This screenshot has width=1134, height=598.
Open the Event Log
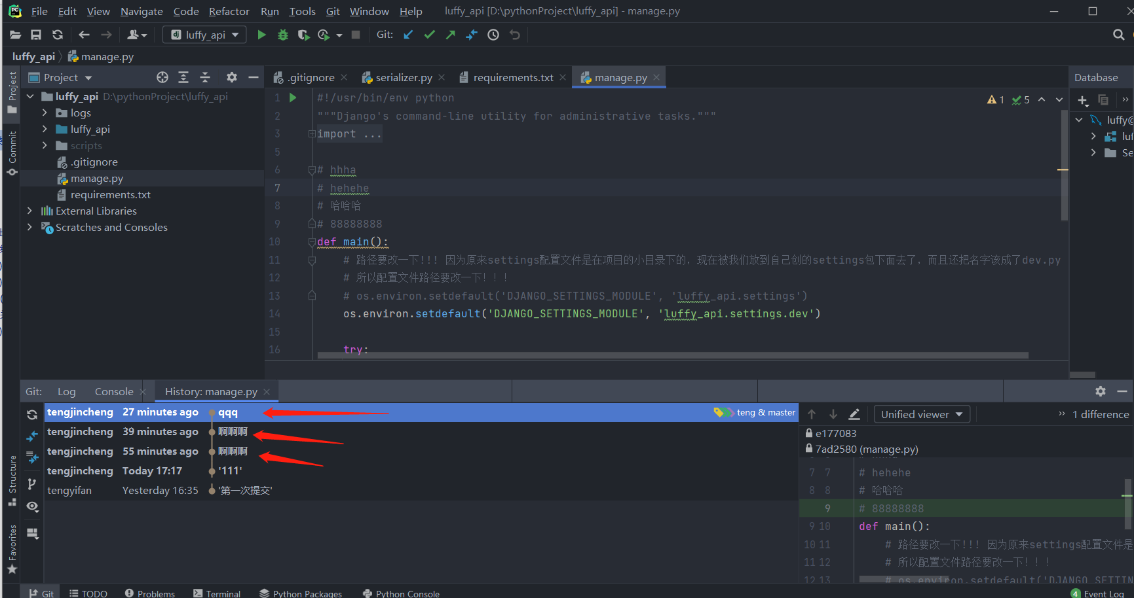1098,593
